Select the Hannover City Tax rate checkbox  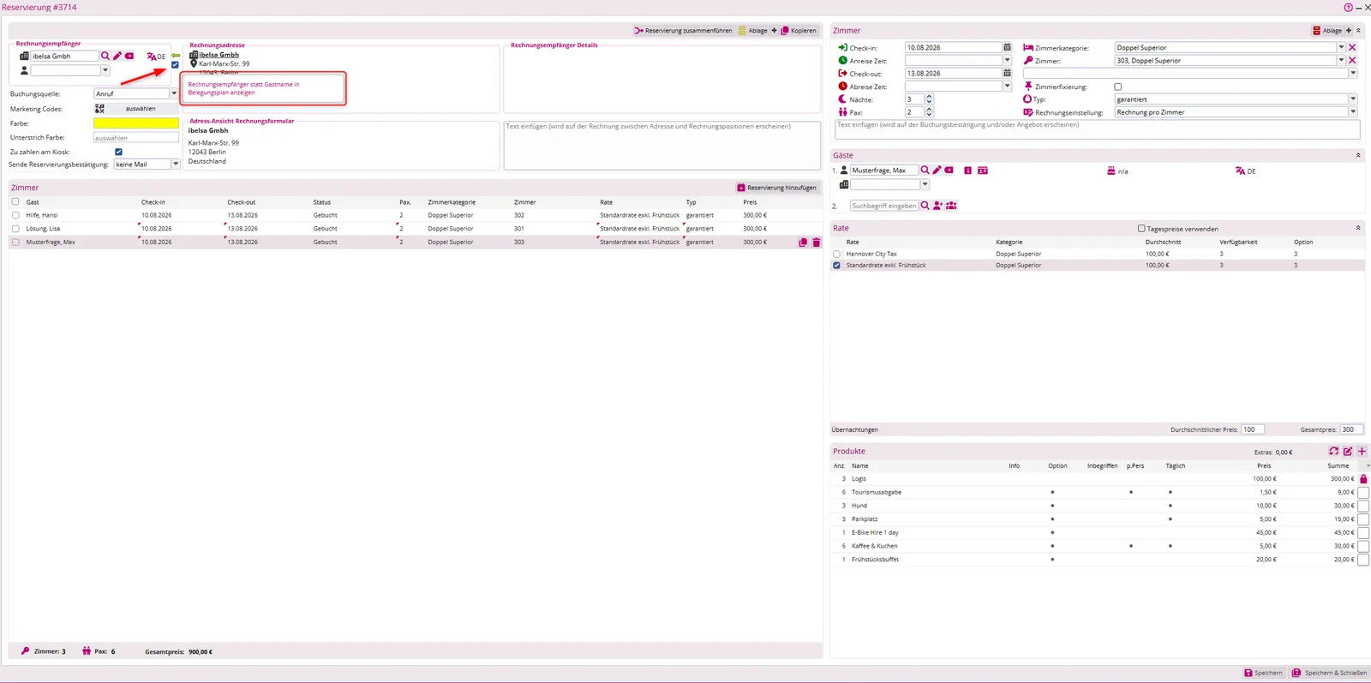click(837, 255)
